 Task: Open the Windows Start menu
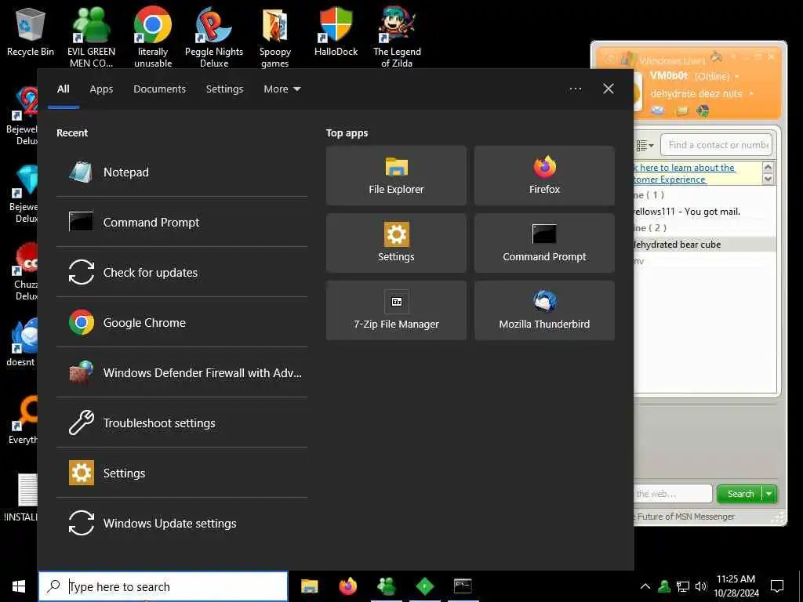click(19, 586)
